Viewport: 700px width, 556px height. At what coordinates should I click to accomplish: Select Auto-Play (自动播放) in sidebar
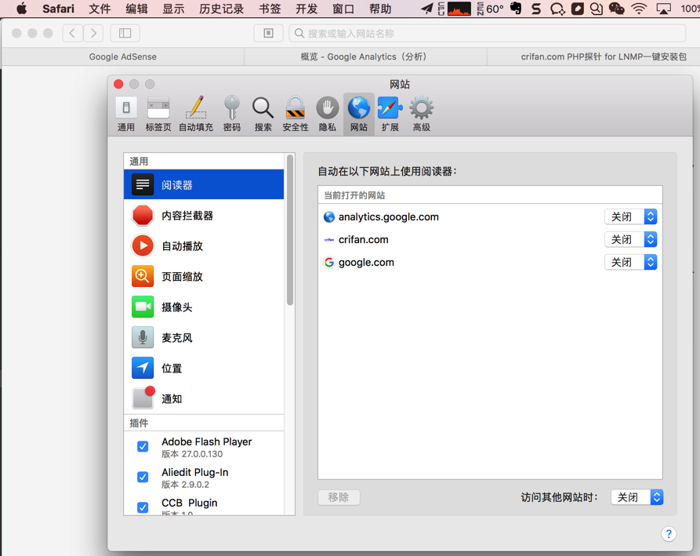[x=204, y=245]
